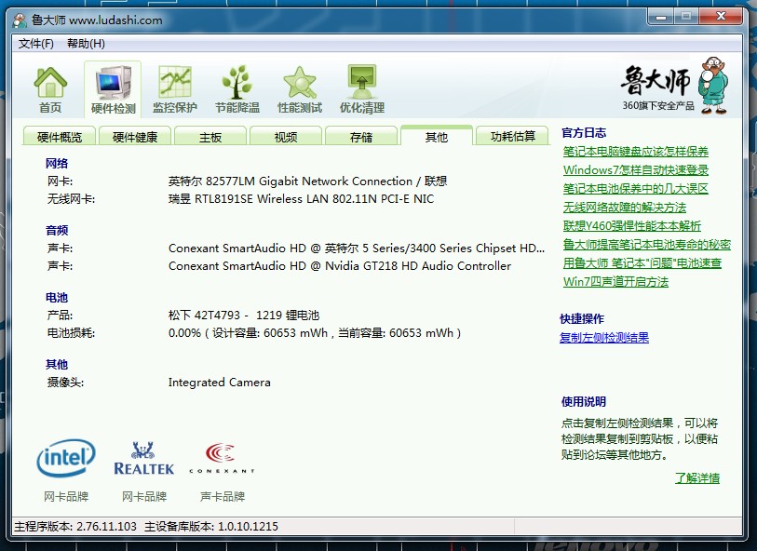Open the 优化清理 optimize cleanup icon

[361, 89]
